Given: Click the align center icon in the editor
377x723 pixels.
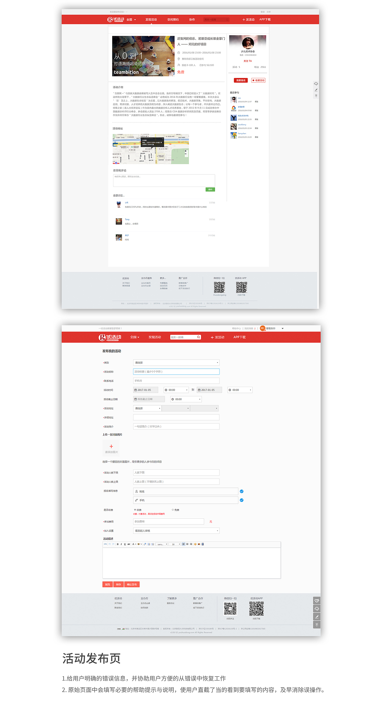Looking at the screenshot, I should 187,544.
